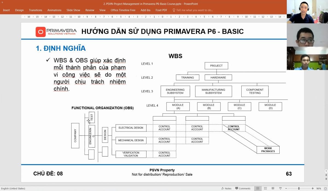Click the Tell me what you want to do box
The image size is (328, 191).
[195, 10]
